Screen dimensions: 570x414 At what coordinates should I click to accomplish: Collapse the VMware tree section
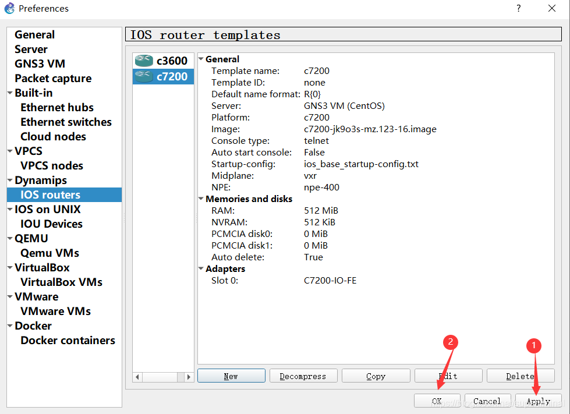[10, 296]
